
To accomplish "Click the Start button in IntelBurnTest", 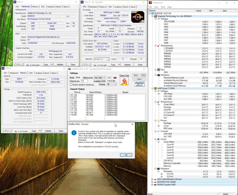I will 136,75.
